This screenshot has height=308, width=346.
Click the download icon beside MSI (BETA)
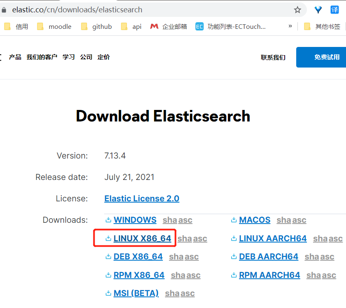(108, 293)
